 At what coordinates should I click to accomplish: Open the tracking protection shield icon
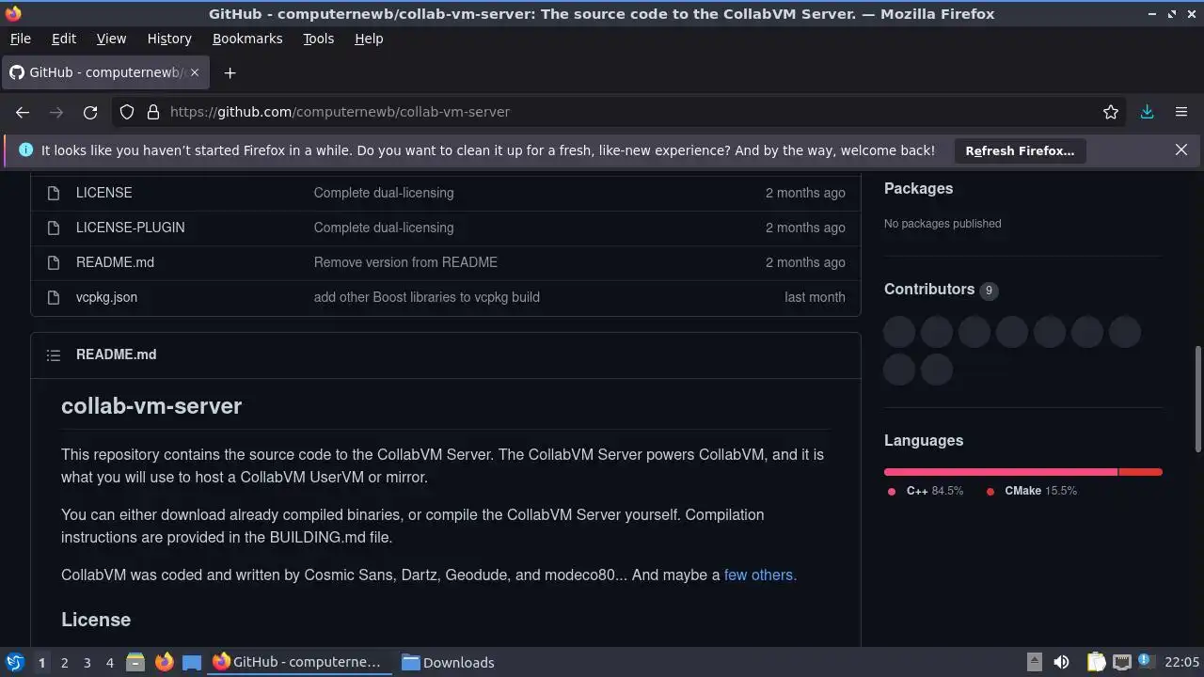(127, 112)
